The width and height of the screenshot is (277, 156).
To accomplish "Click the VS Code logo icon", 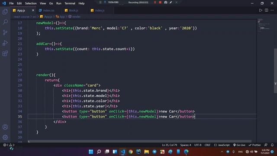I will pos(4,3).
